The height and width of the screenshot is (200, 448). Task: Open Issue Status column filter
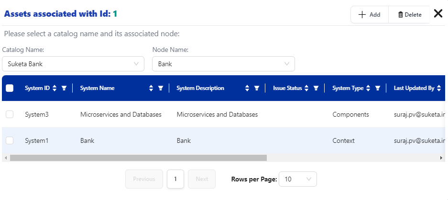click(x=316, y=88)
